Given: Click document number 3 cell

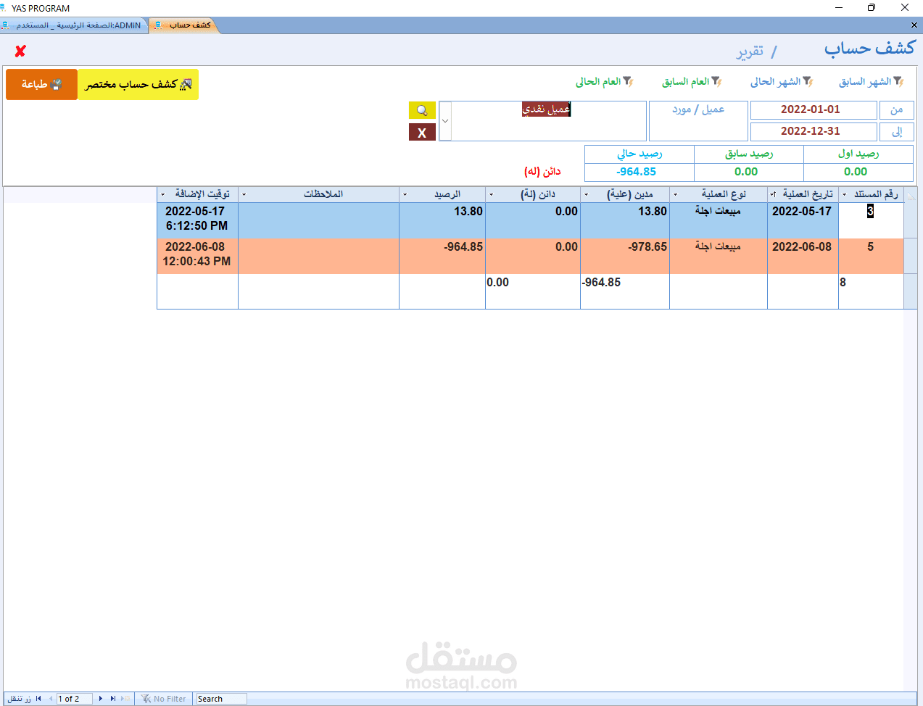Looking at the screenshot, I should tap(871, 220).
